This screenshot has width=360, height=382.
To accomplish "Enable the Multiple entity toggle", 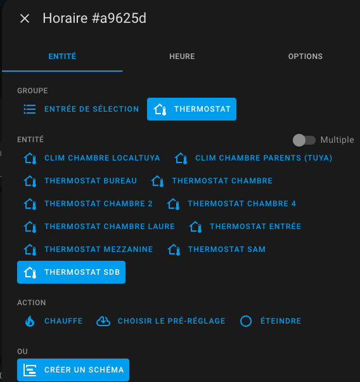I will coord(304,140).
